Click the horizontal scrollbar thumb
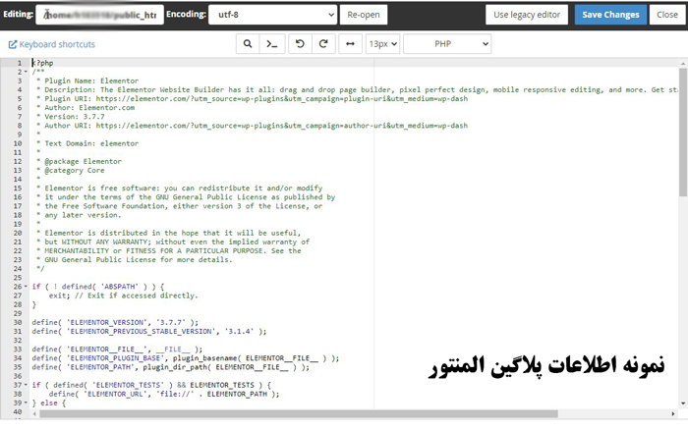 point(299,413)
